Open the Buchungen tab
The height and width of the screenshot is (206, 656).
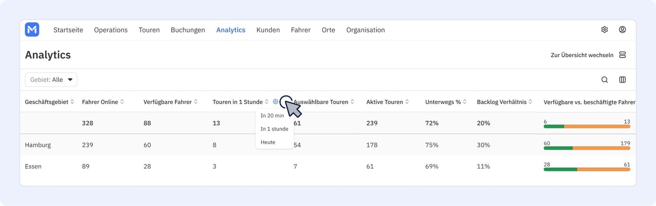tap(188, 30)
